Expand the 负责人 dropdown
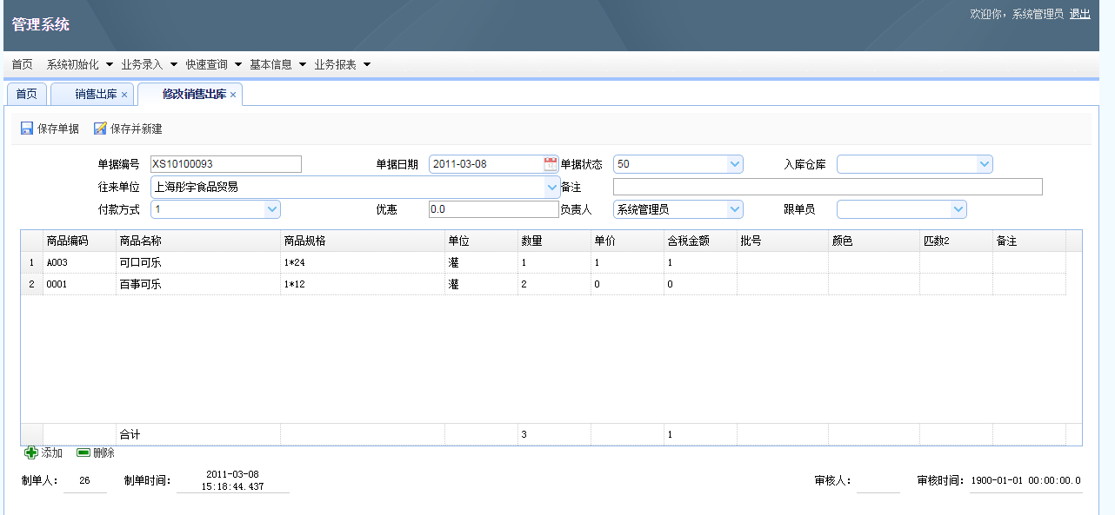 coord(735,209)
